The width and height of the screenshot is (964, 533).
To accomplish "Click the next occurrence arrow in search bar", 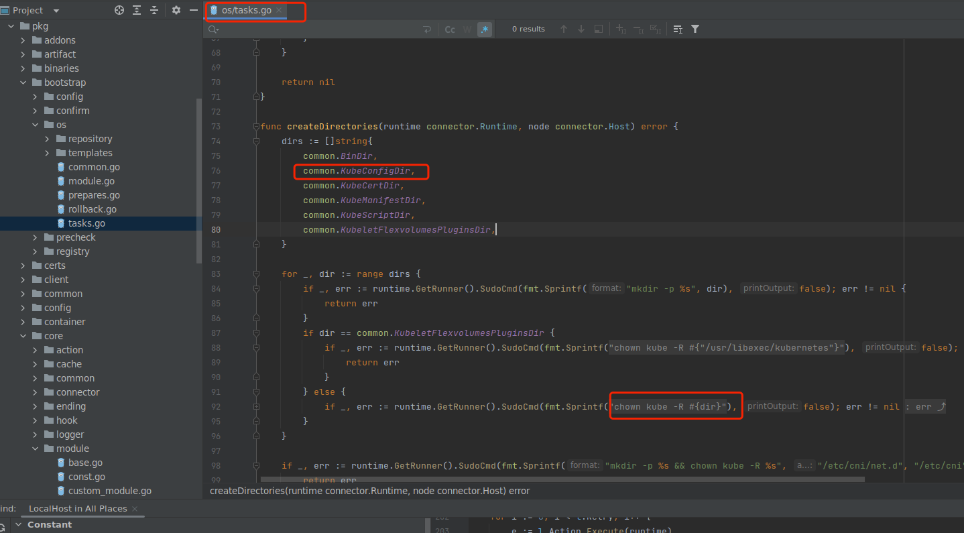I will [581, 29].
